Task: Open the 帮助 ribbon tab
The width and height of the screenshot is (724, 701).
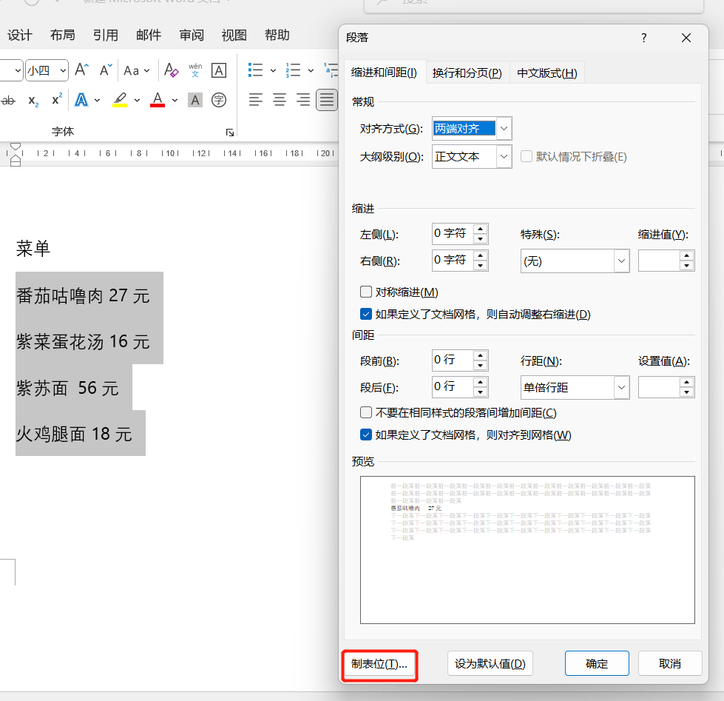Action: 277,35
